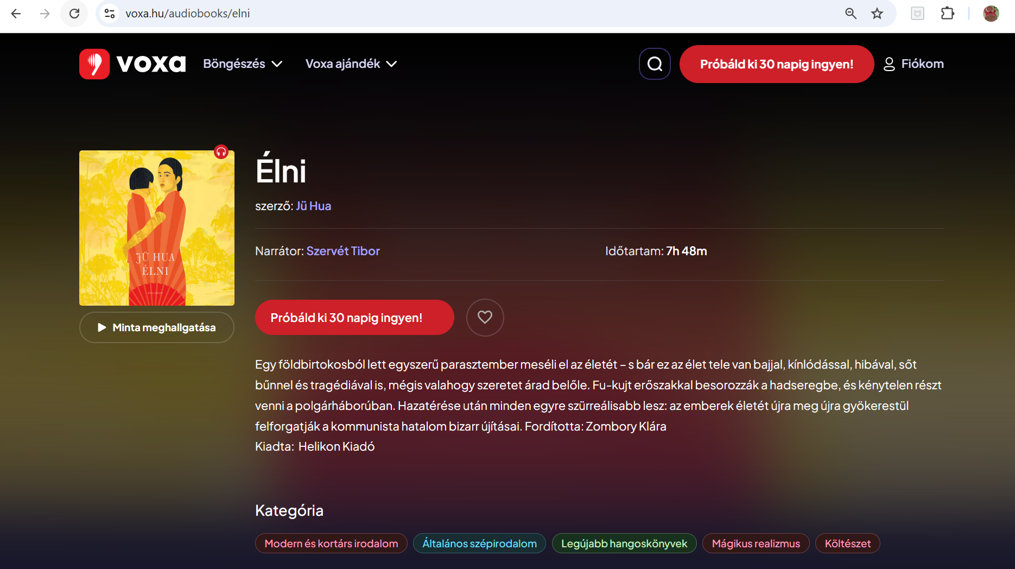Viewport: 1015px width, 569px height.
Task: Bookmark this page with star icon
Action: pyautogui.click(x=877, y=14)
